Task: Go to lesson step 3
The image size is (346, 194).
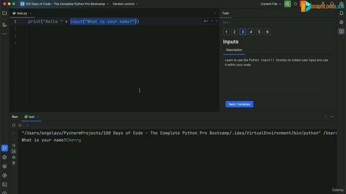Action: point(243,32)
